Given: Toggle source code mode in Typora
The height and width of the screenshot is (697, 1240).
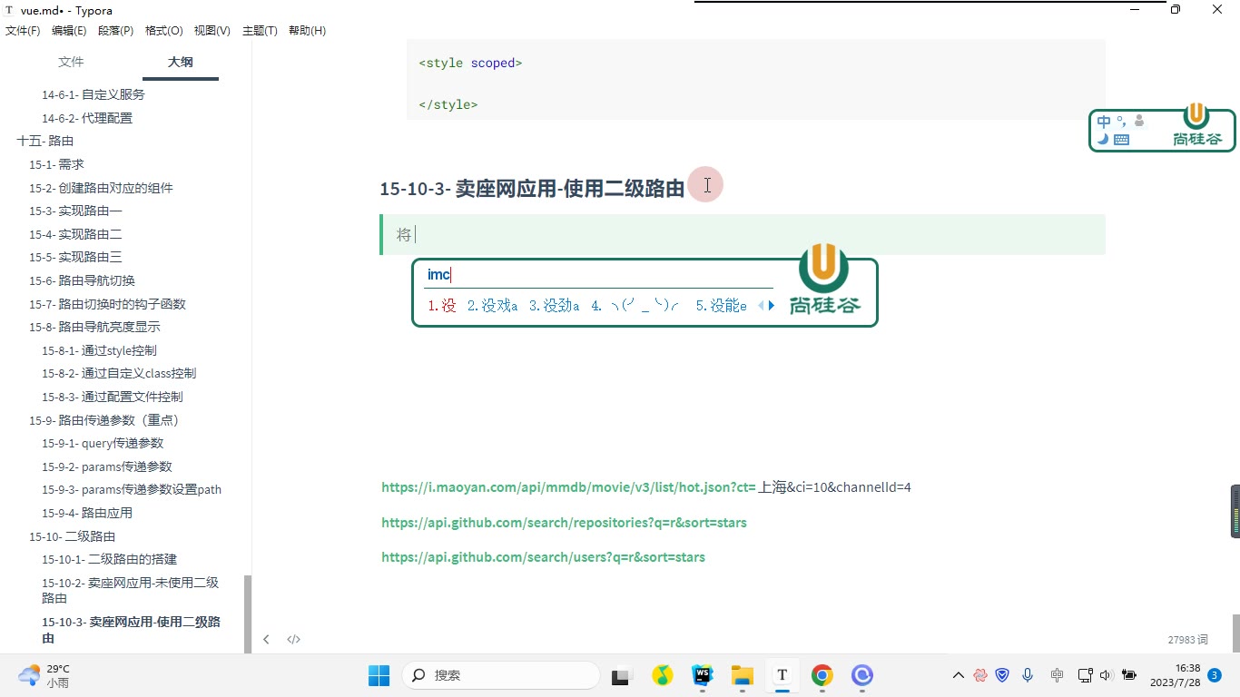Looking at the screenshot, I should [294, 640].
